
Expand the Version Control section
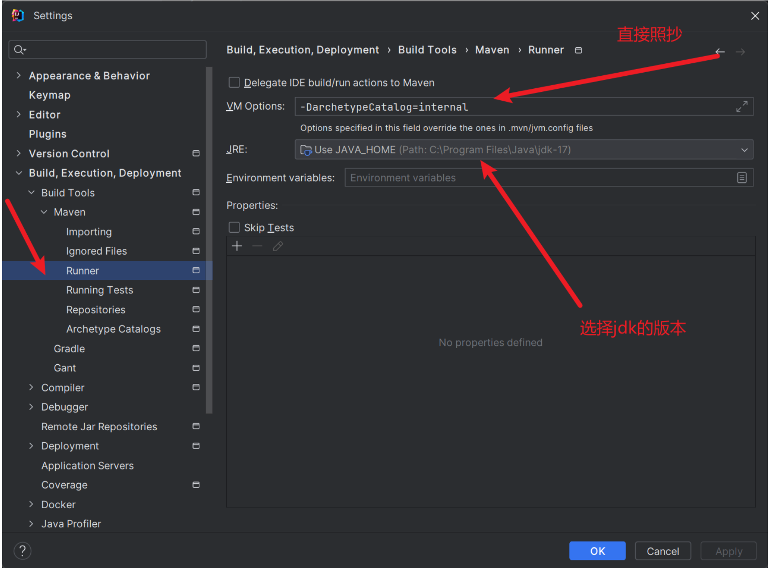pos(18,153)
